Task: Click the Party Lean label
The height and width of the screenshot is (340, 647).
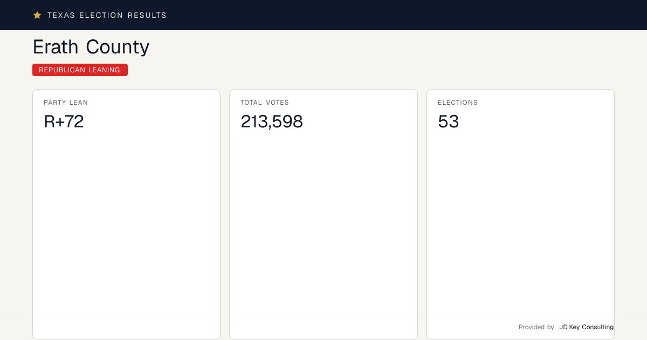Action: coord(66,103)
